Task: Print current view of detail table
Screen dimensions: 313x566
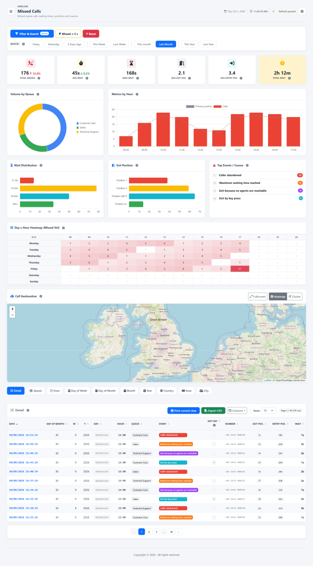Action: 183,411
